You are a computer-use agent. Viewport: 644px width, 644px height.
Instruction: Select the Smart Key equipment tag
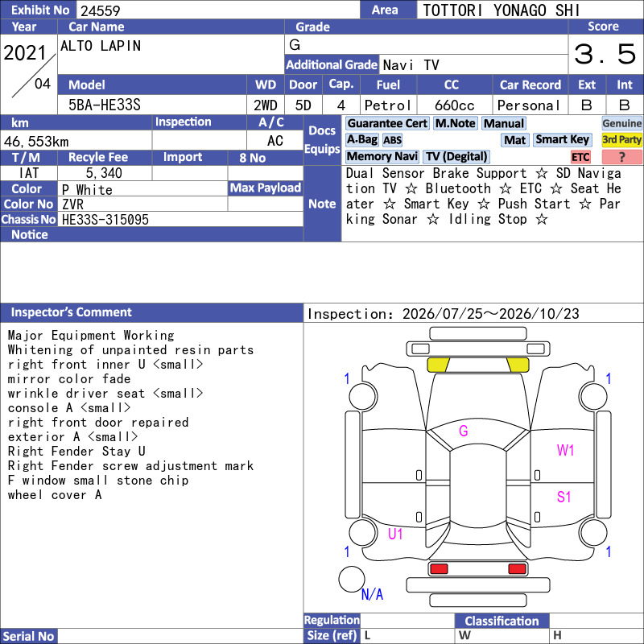coord(562,139)
